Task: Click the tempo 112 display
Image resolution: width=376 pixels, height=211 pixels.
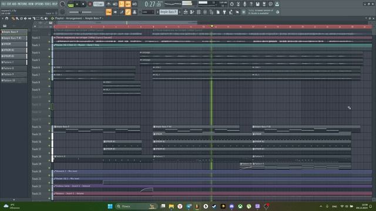Action: (x=98, y=4)
